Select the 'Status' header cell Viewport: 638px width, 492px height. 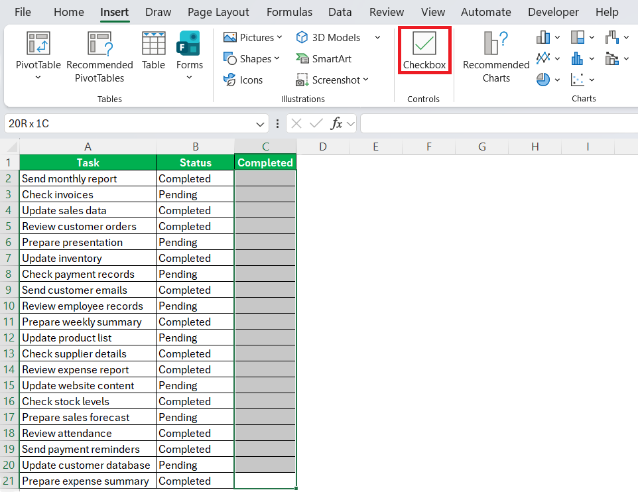click(195, 162)
